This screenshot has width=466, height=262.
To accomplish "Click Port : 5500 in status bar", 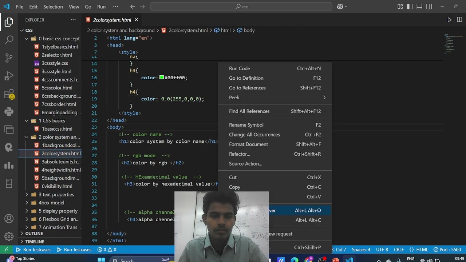I will [447, 250].
